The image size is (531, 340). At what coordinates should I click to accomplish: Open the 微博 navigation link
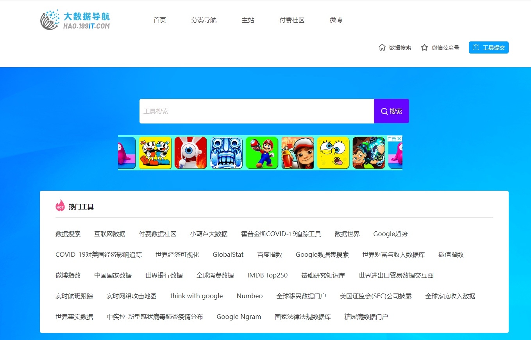point(336,20)
